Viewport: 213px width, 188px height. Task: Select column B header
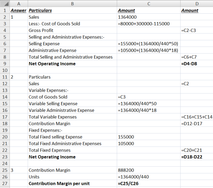point(72,3)
